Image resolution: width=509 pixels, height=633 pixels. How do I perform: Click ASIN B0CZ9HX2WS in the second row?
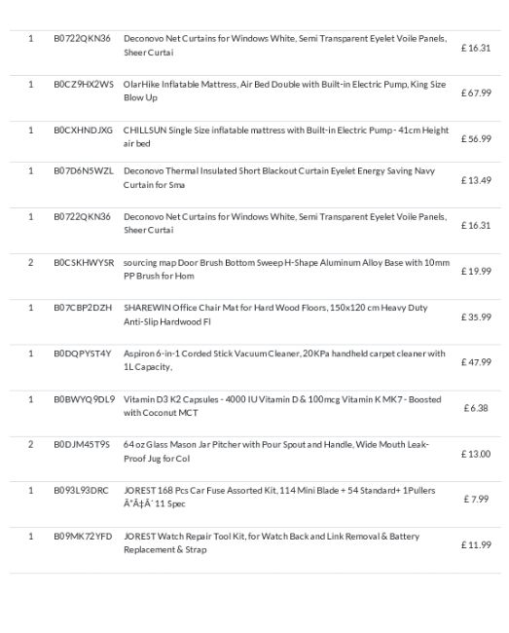(84, 85)
